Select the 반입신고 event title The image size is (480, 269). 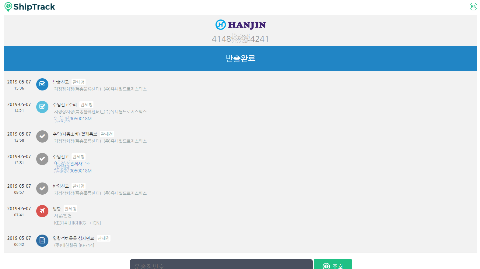61,186
